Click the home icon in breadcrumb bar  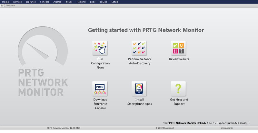(x=2, y=5)
